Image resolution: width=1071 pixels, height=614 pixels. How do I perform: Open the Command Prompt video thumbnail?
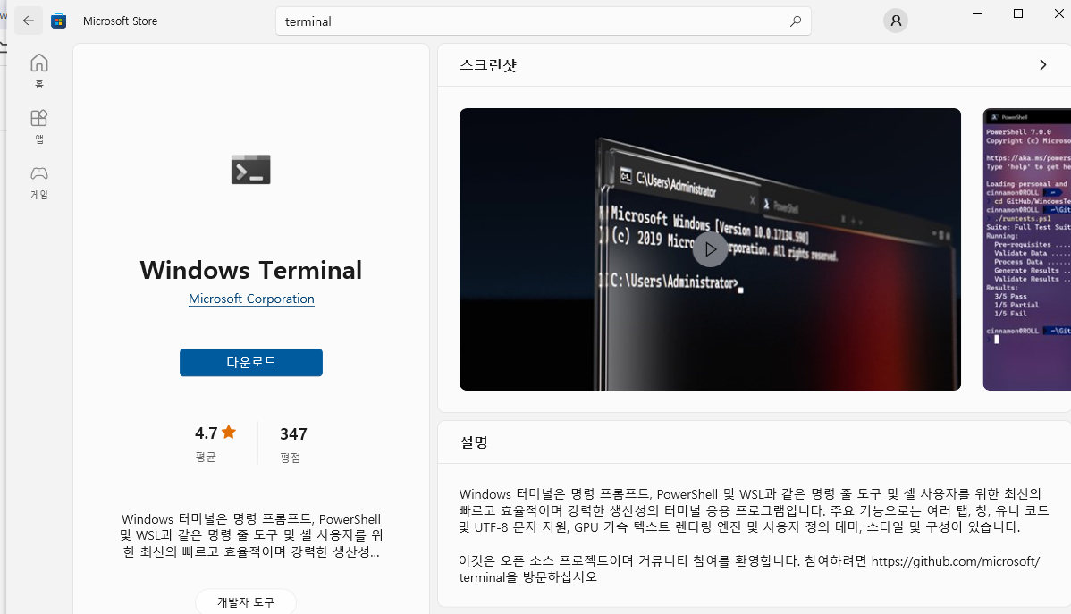coord(710,249)
